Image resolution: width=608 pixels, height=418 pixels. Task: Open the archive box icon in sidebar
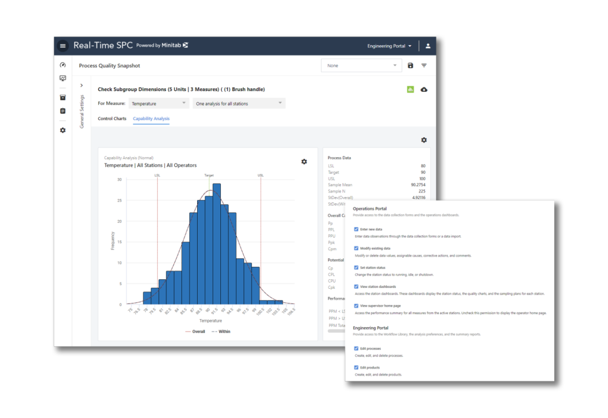click(63, 97)
